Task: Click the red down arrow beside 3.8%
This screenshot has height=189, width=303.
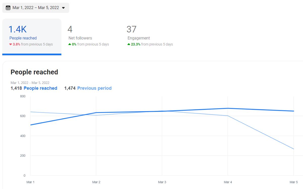Action: (11, 44)
